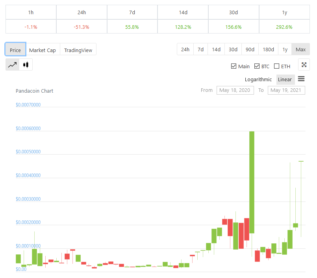Choose the 180d chart range
The image size is (317, 278).
[x=268, y=49]
